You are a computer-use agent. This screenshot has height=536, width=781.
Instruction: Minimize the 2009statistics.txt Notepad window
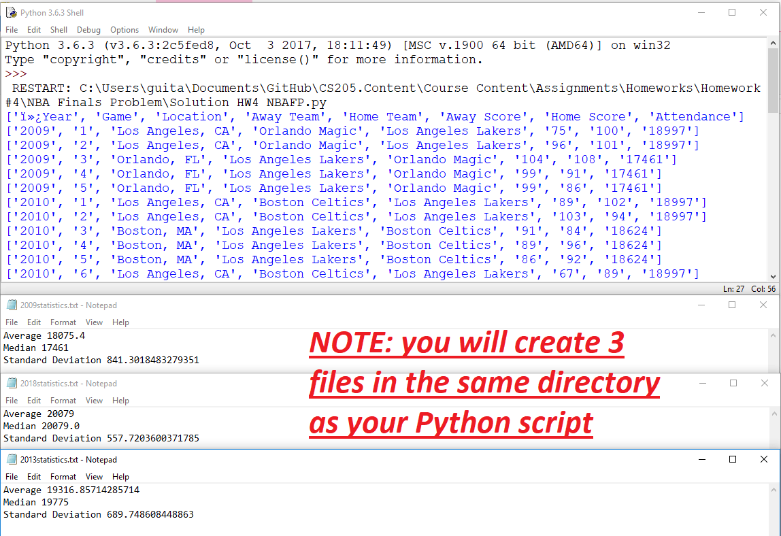click(x=701, y=305)
